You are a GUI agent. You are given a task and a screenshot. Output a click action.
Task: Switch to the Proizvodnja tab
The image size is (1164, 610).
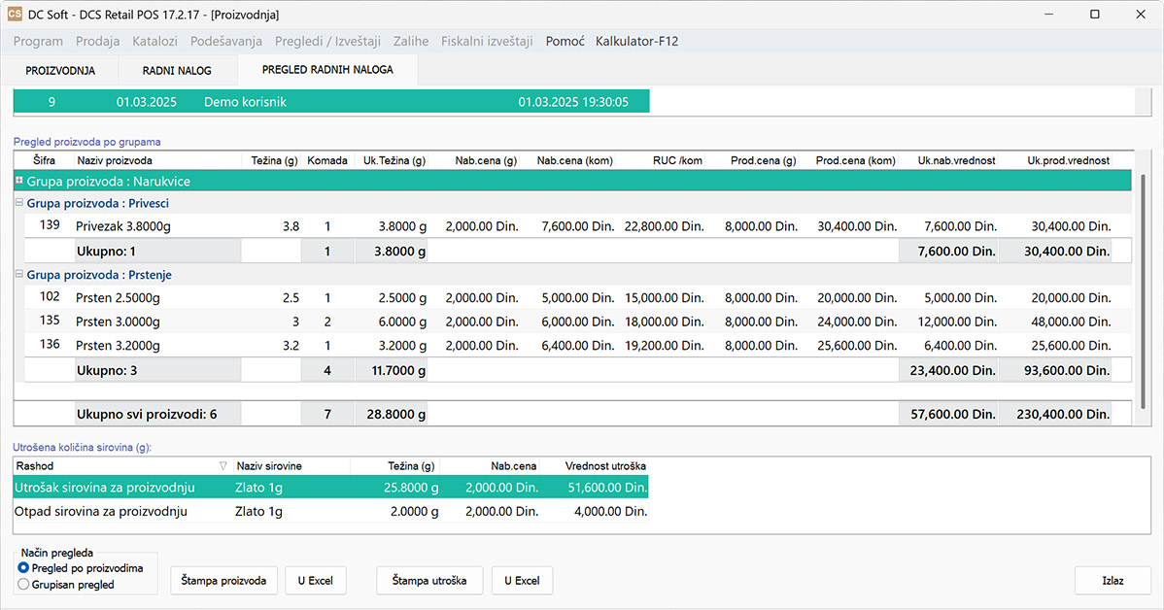(x=59, y=71)
